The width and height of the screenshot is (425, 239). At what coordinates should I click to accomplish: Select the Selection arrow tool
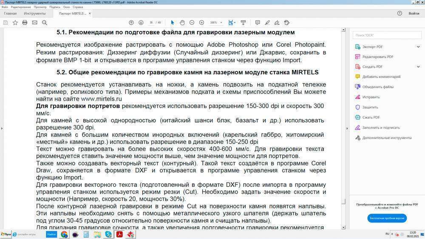pos(173,23)
